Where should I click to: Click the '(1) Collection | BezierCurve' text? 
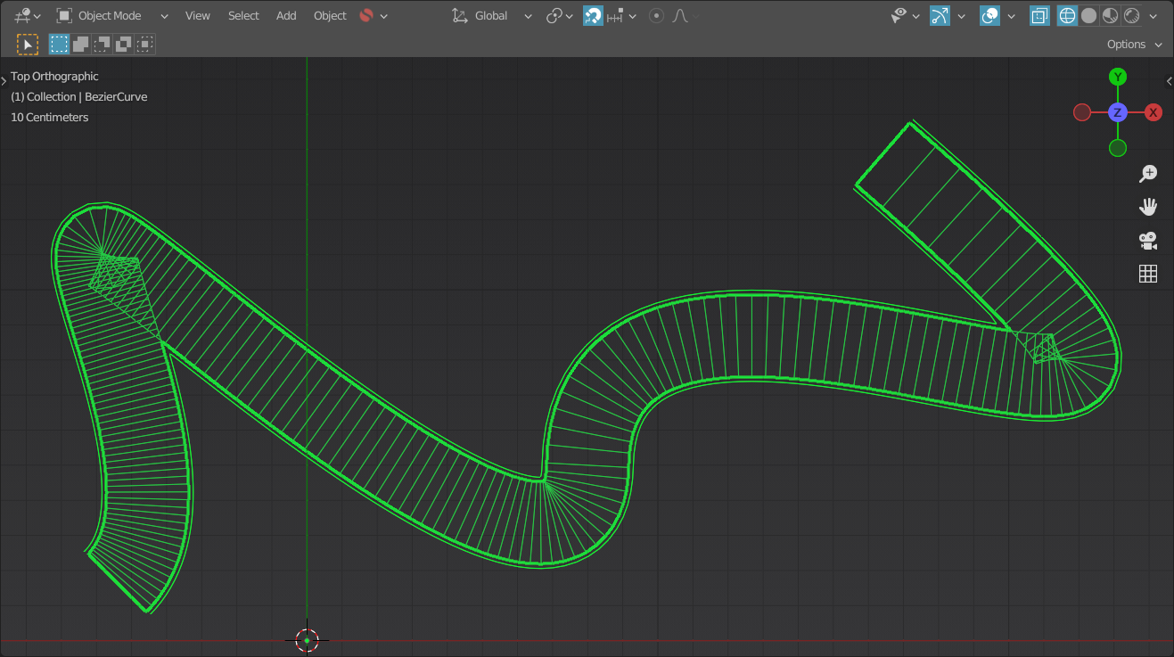tap(78, 97)
